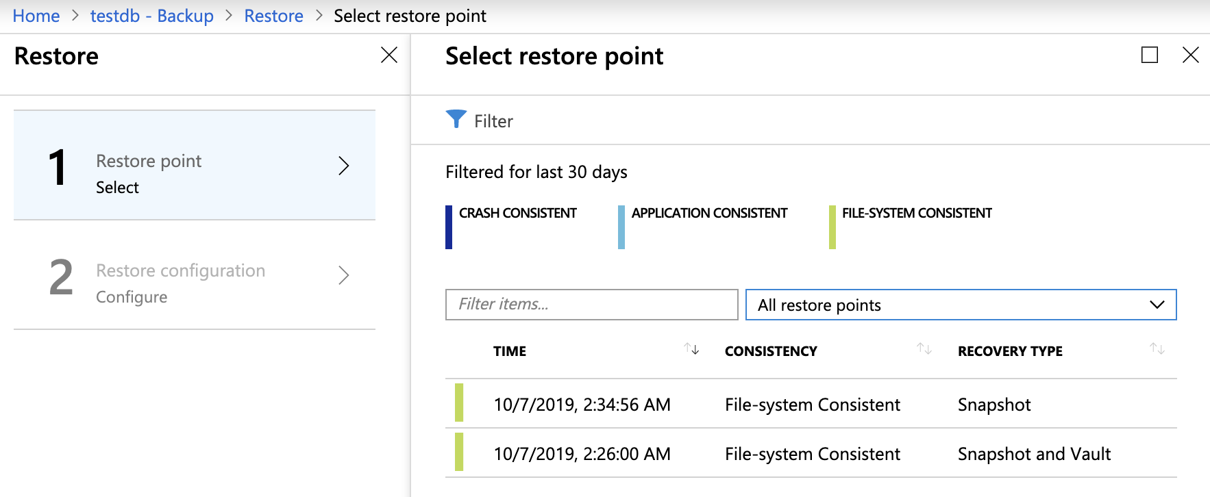Expand the All restore points dropdown
Screen dimensions: 1210x497
tap(961, 305)
